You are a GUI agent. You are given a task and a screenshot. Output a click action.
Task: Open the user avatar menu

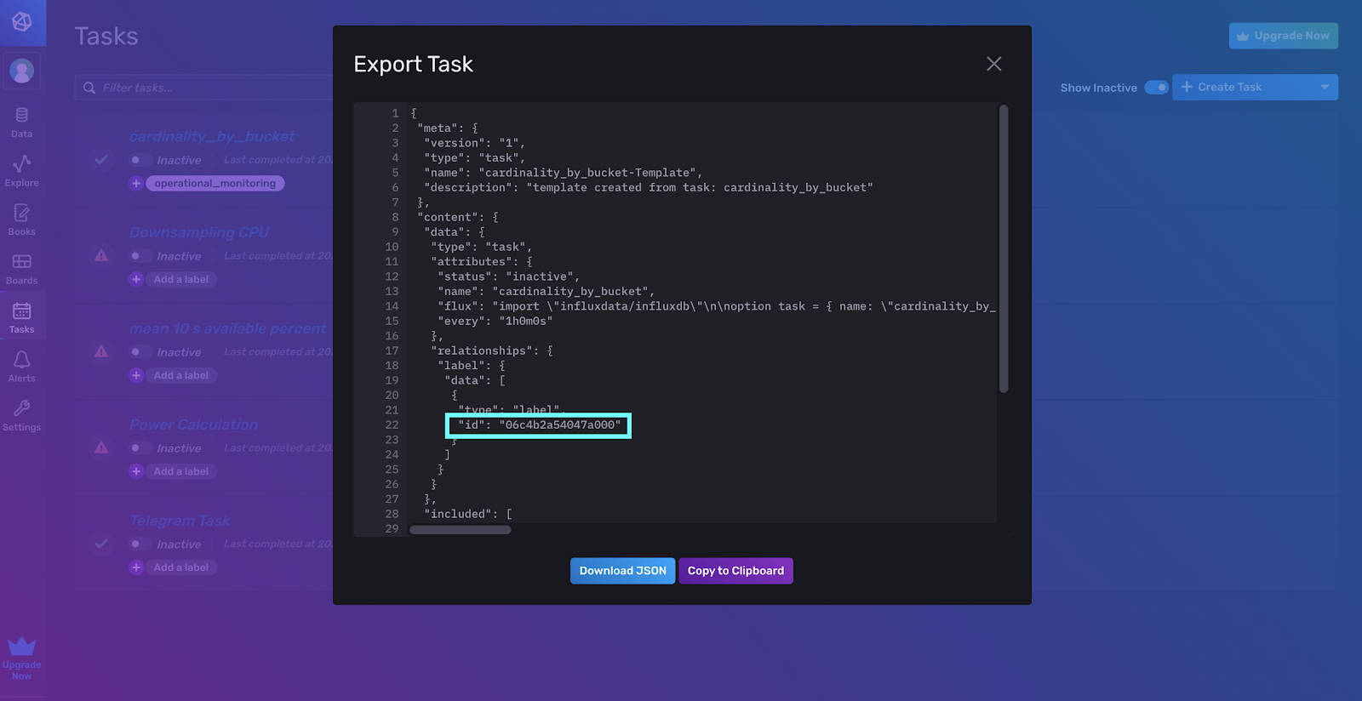coord(22,71)
